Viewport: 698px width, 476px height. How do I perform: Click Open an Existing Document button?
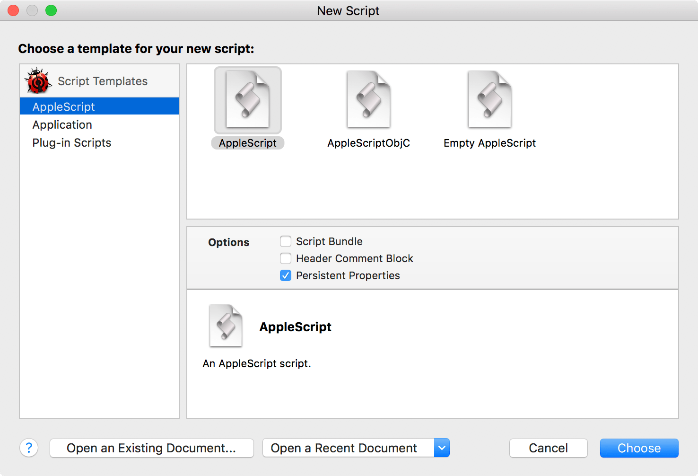[152, 448]
